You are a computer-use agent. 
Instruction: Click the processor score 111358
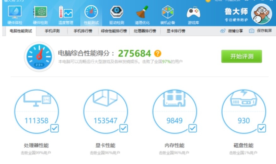36,121
